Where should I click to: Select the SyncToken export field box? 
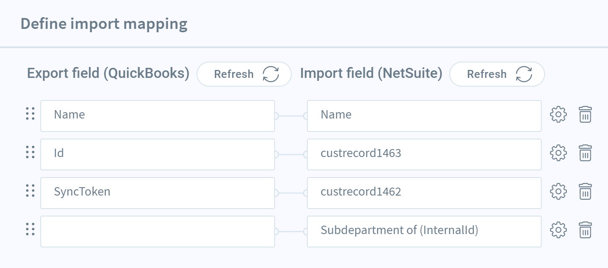(158, 193)
